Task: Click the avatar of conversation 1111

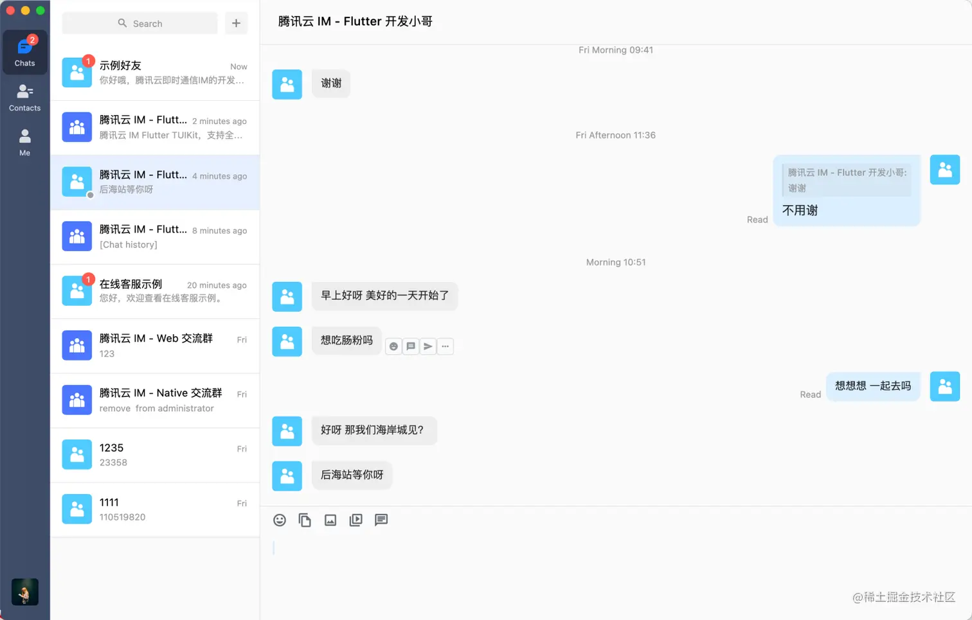Action: click(76, 509)
